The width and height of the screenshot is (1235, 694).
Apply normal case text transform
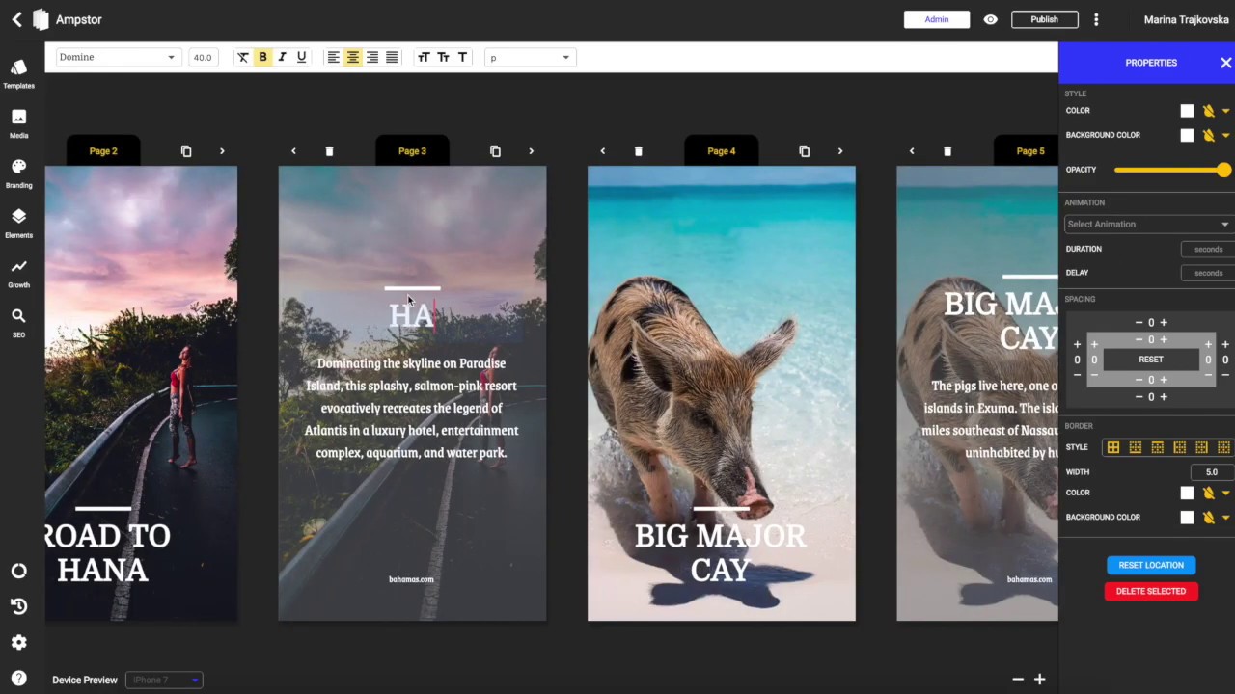click(x=462, y=57)
